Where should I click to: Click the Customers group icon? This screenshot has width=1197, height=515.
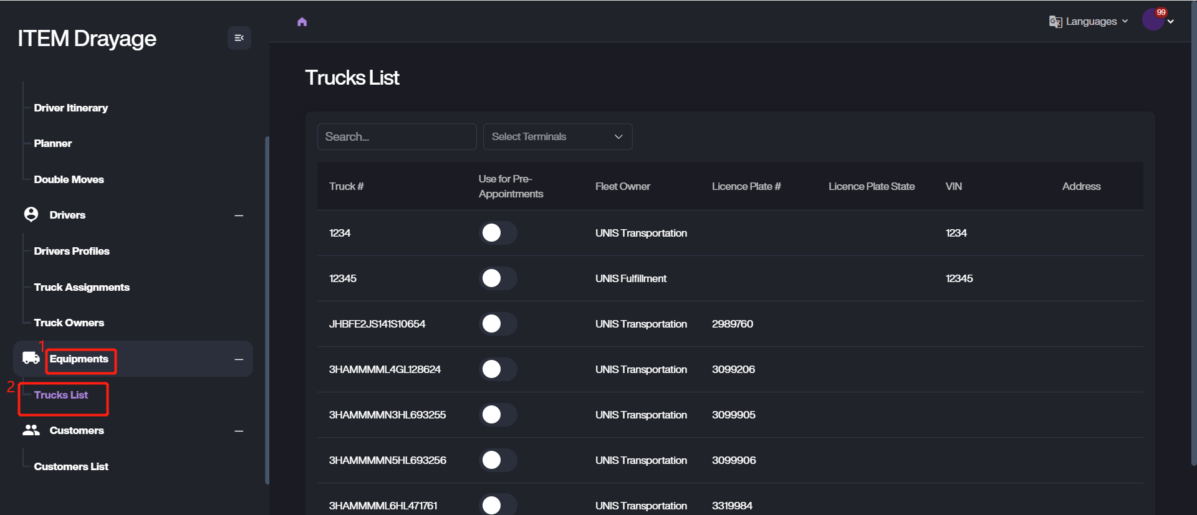click(x=31, y=430)
